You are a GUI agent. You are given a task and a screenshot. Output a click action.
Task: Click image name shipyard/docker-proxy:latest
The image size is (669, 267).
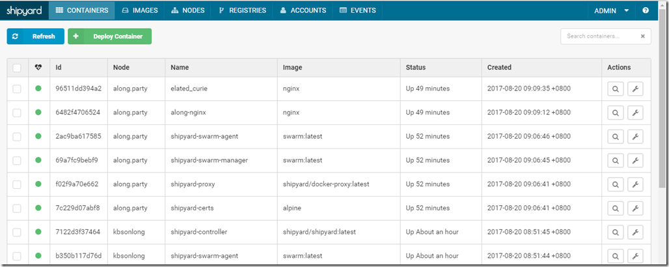click(x=326, y=184)
